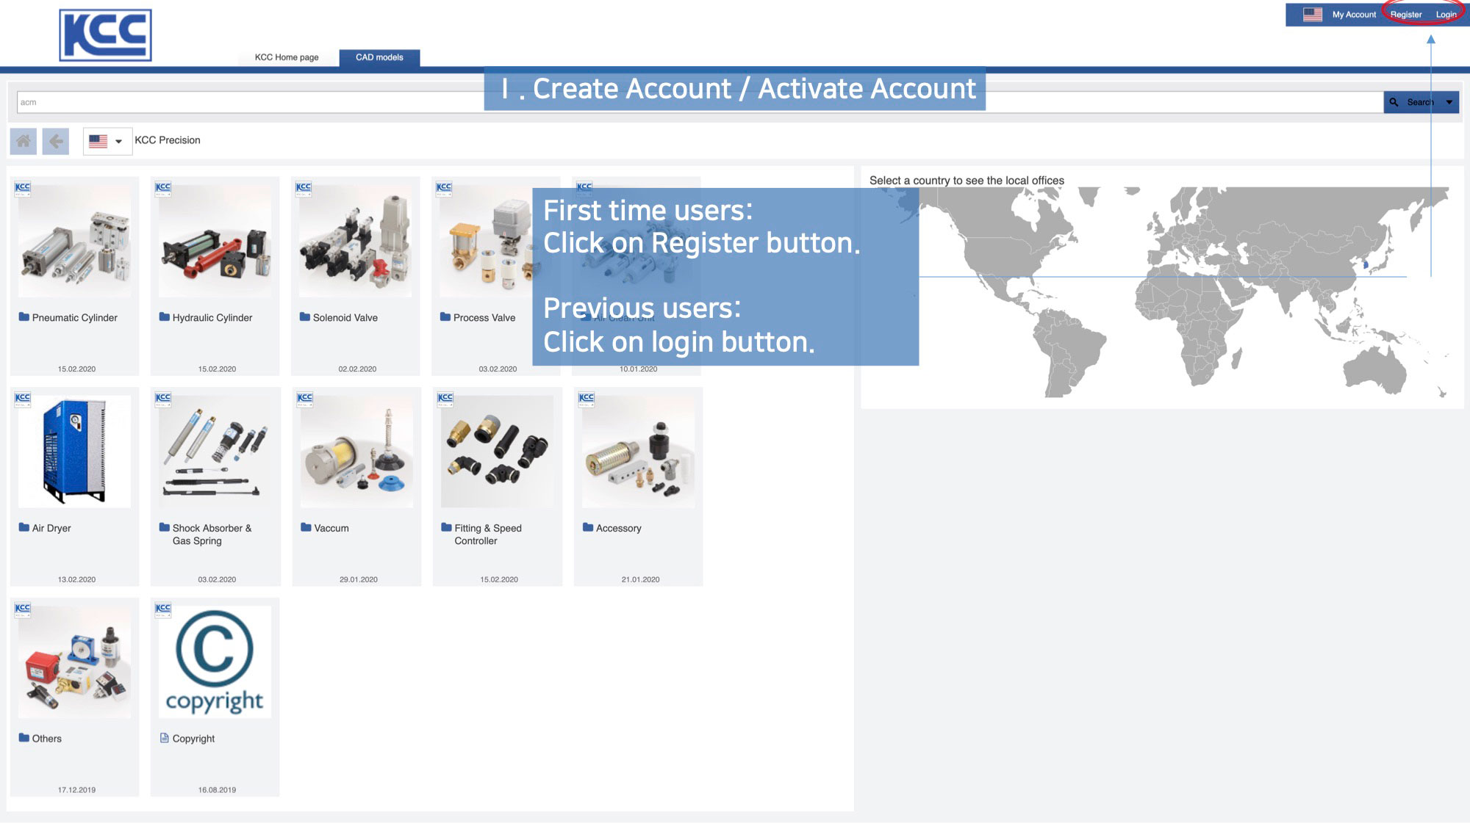
Task: Open the Search options dropdown arrow
Action: coord(1449,102)
